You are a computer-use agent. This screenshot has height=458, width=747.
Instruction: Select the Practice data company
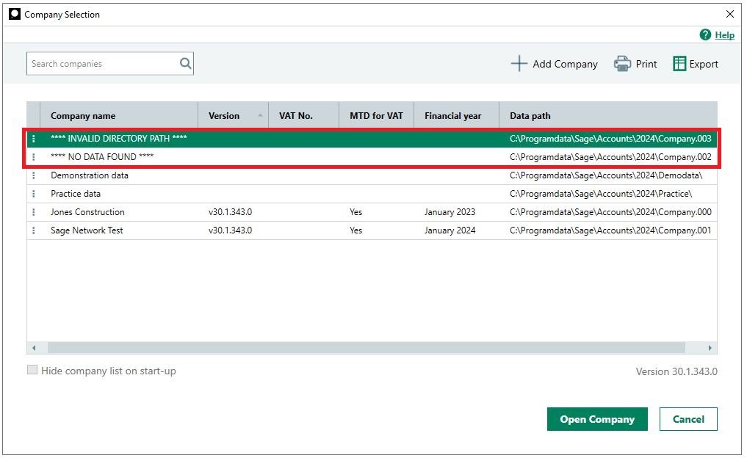click(76, 194)
